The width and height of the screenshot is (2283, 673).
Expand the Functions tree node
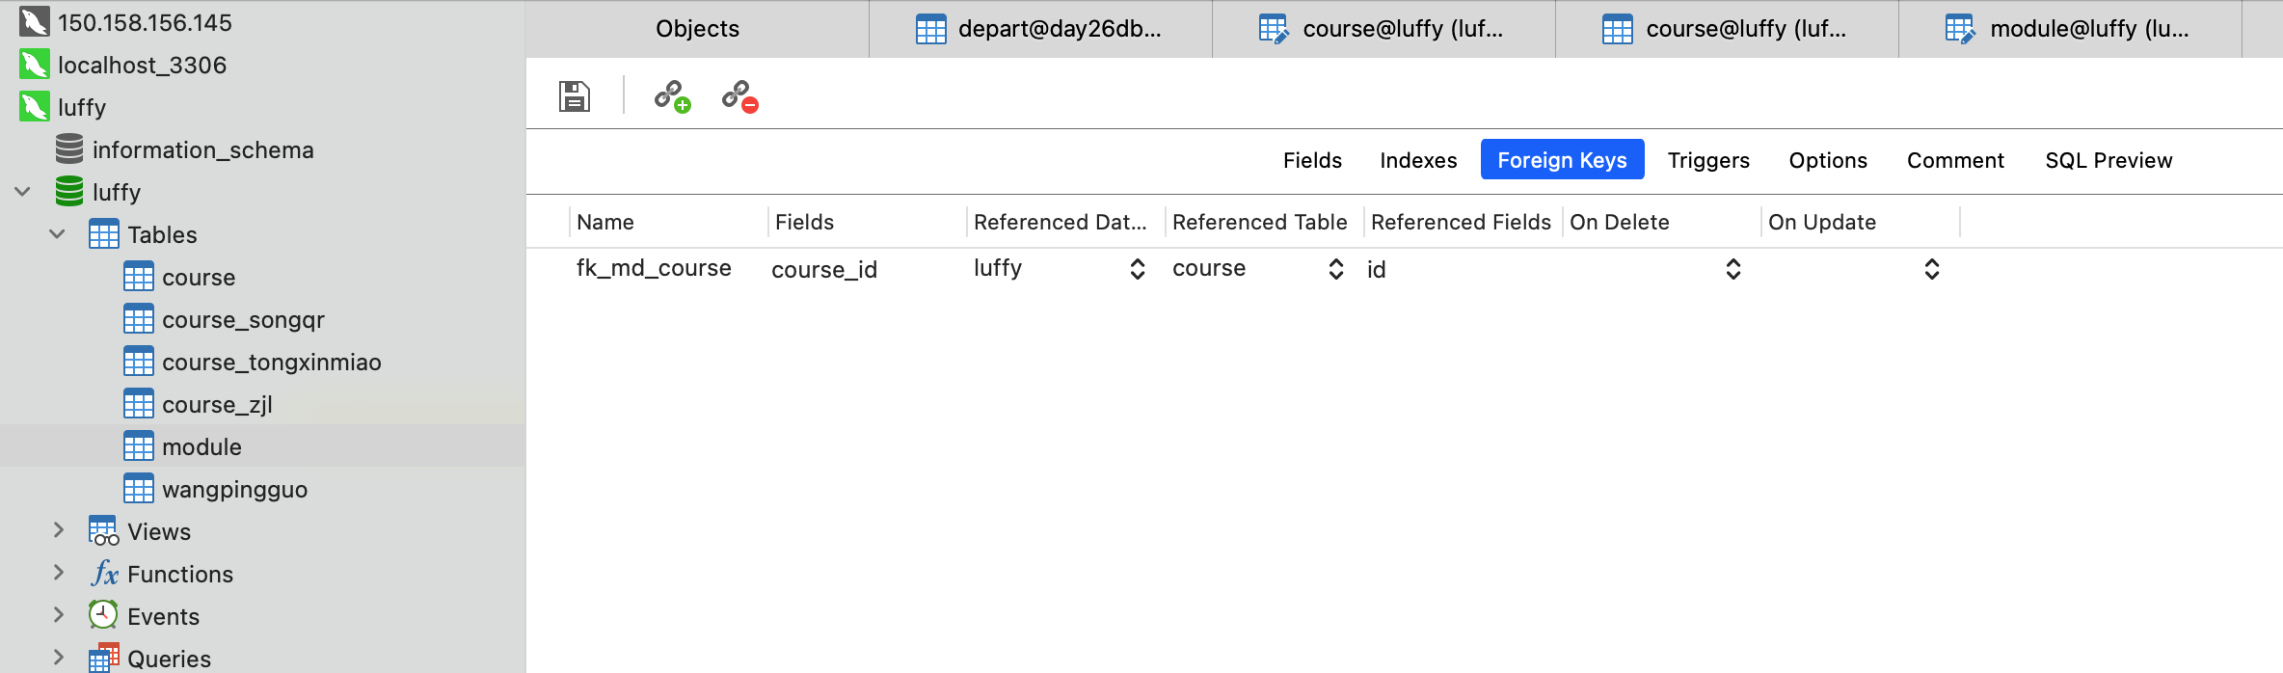(x=58, y=573)
